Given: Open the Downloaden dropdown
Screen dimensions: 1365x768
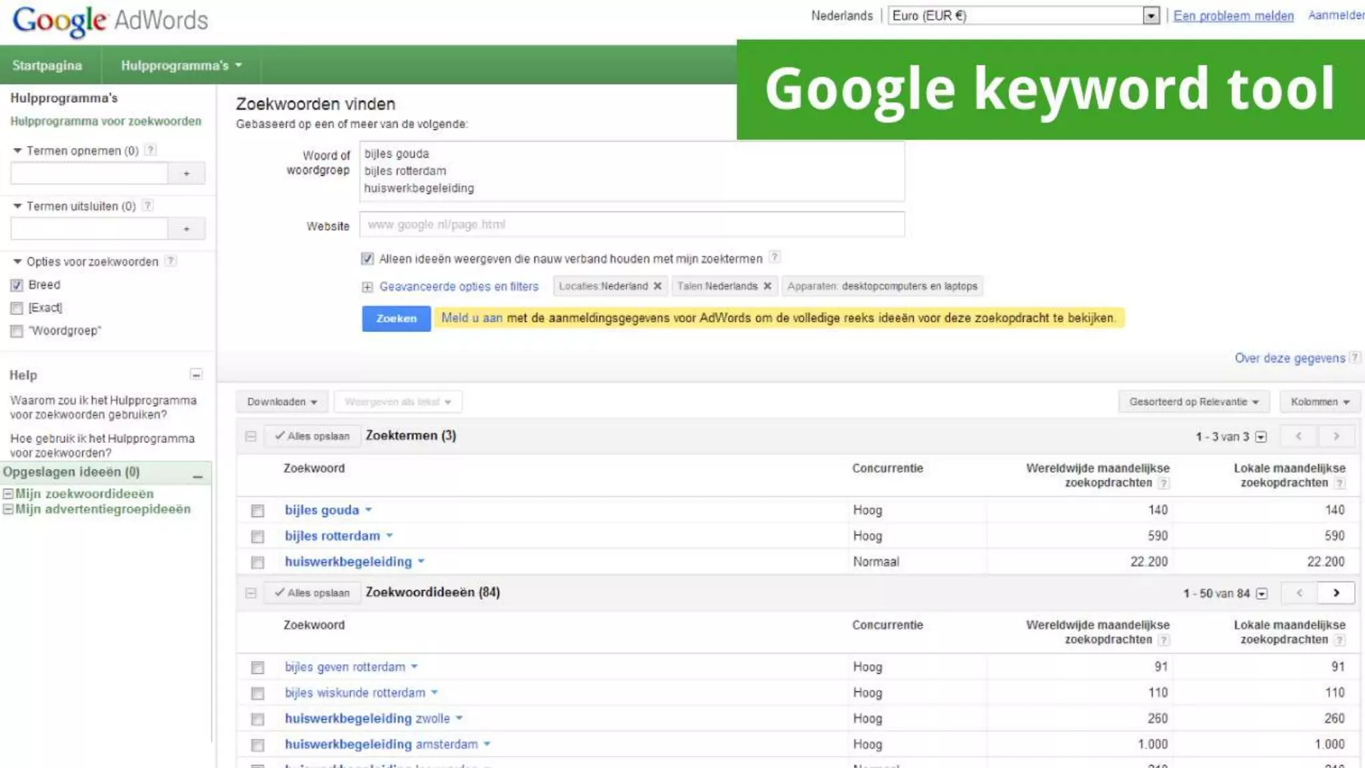Looking at the screenshot, I should (281, 401).
